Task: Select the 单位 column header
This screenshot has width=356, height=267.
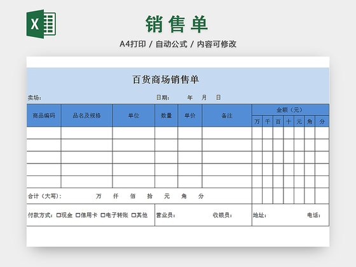Action: (133, 116)
